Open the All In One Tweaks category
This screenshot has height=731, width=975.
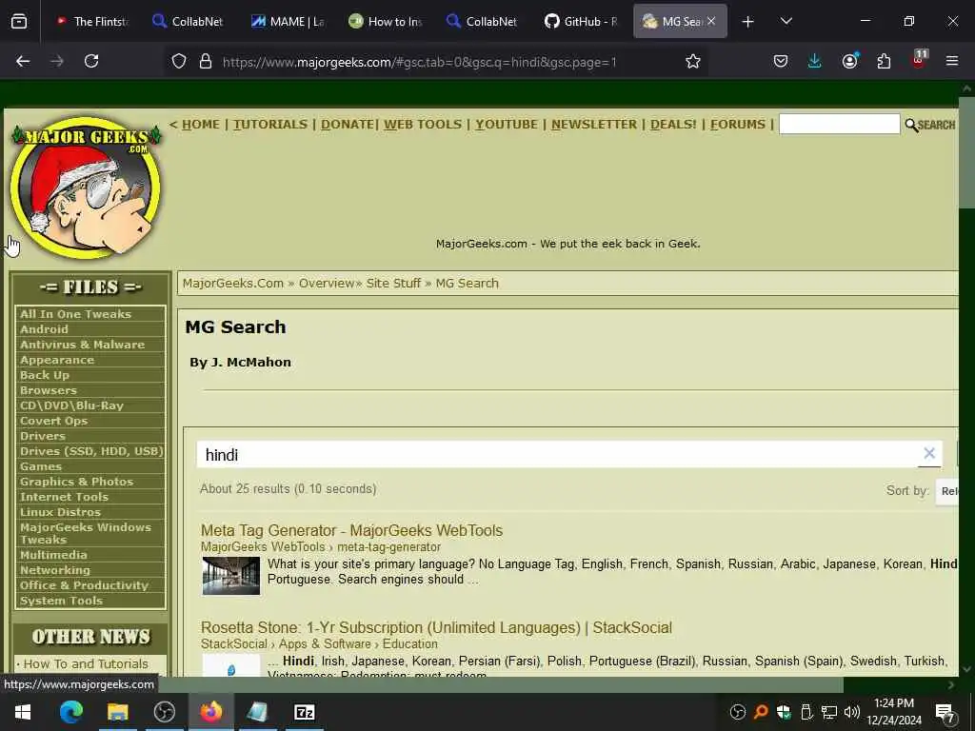[x=75, y=314]
